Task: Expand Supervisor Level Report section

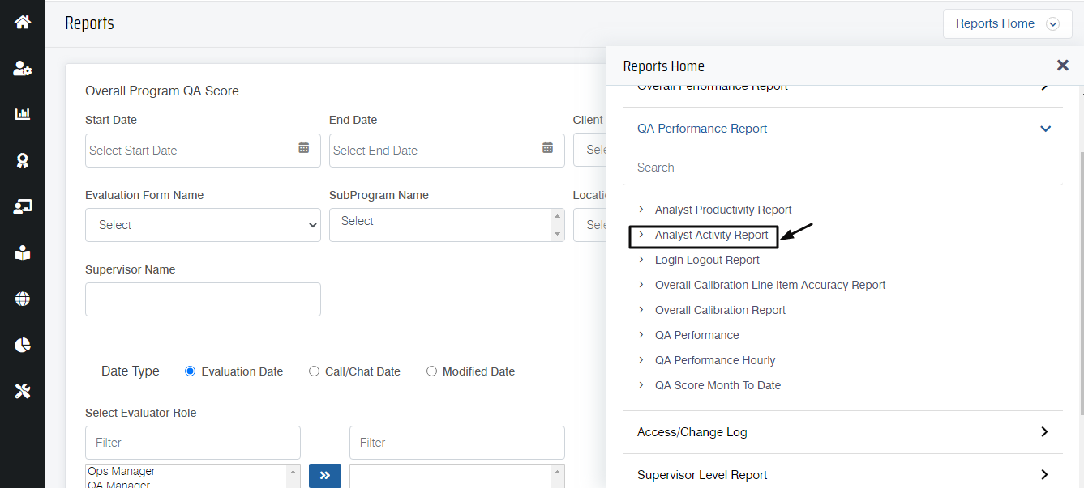Action: 842,475
